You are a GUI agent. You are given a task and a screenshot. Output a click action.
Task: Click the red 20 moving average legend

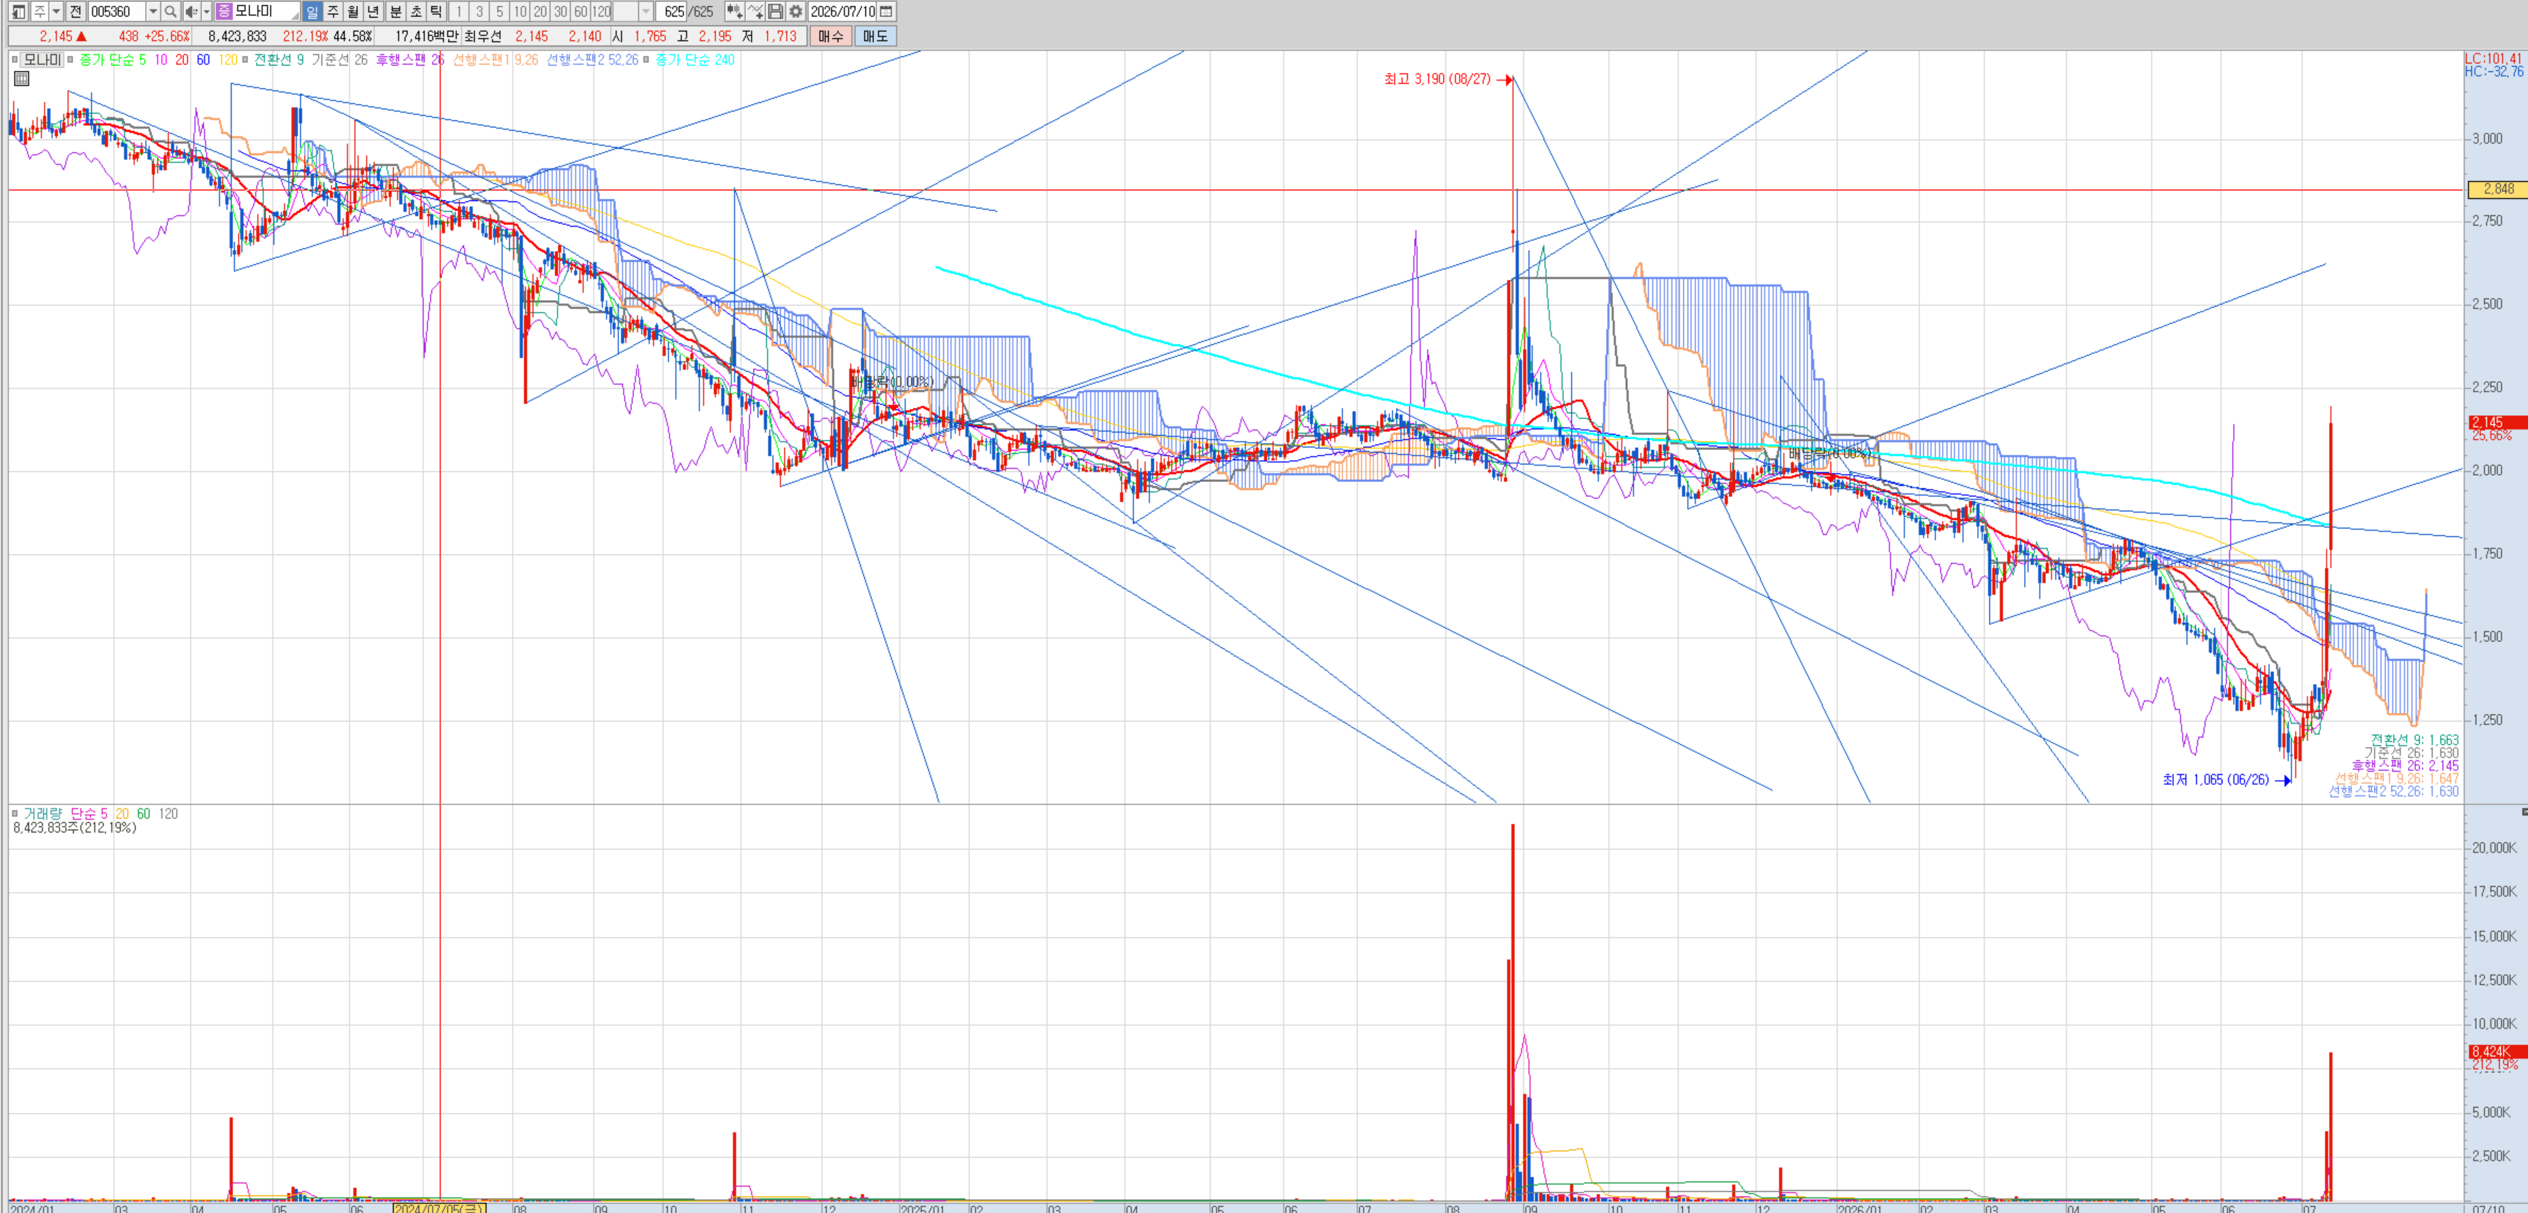point(181,60)
